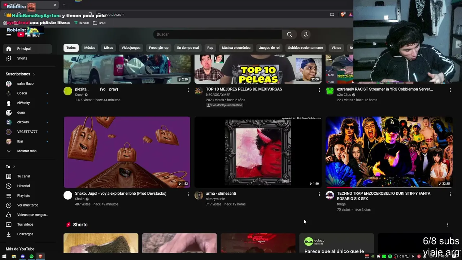Open Discord from the taskbar

click(22, 256)
